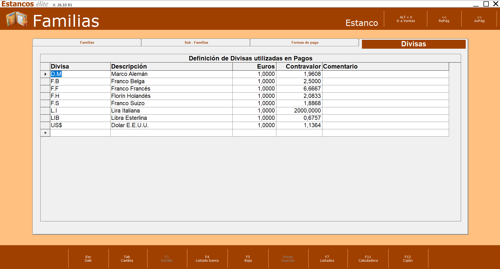Viewport: 500px width, 269px height.
Task: Click the Familias wallet logo icon
Action: tap(17, 19)
